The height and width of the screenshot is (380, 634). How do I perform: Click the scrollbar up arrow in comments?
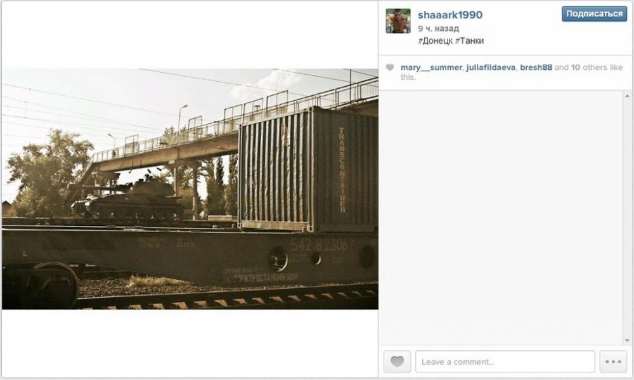click(x=627, y=96)
